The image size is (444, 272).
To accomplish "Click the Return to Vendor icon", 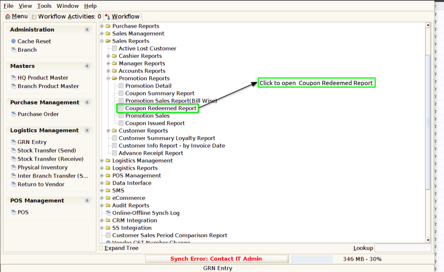I will (13, 184).
